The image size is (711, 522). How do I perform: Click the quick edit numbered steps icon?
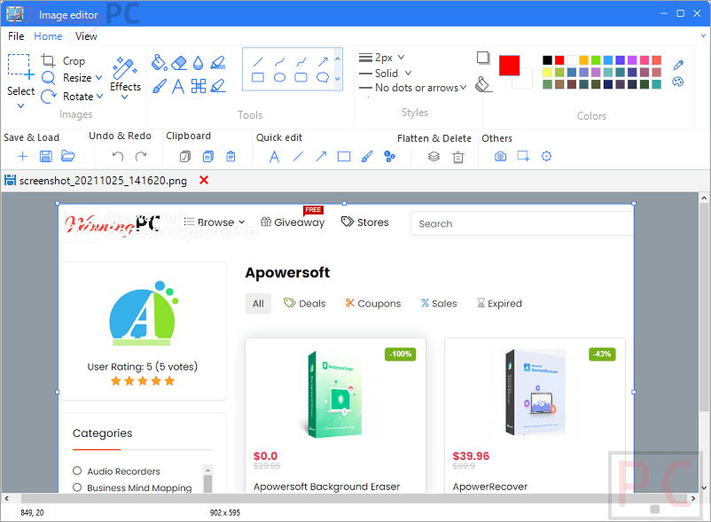click(x=389, y=156)
